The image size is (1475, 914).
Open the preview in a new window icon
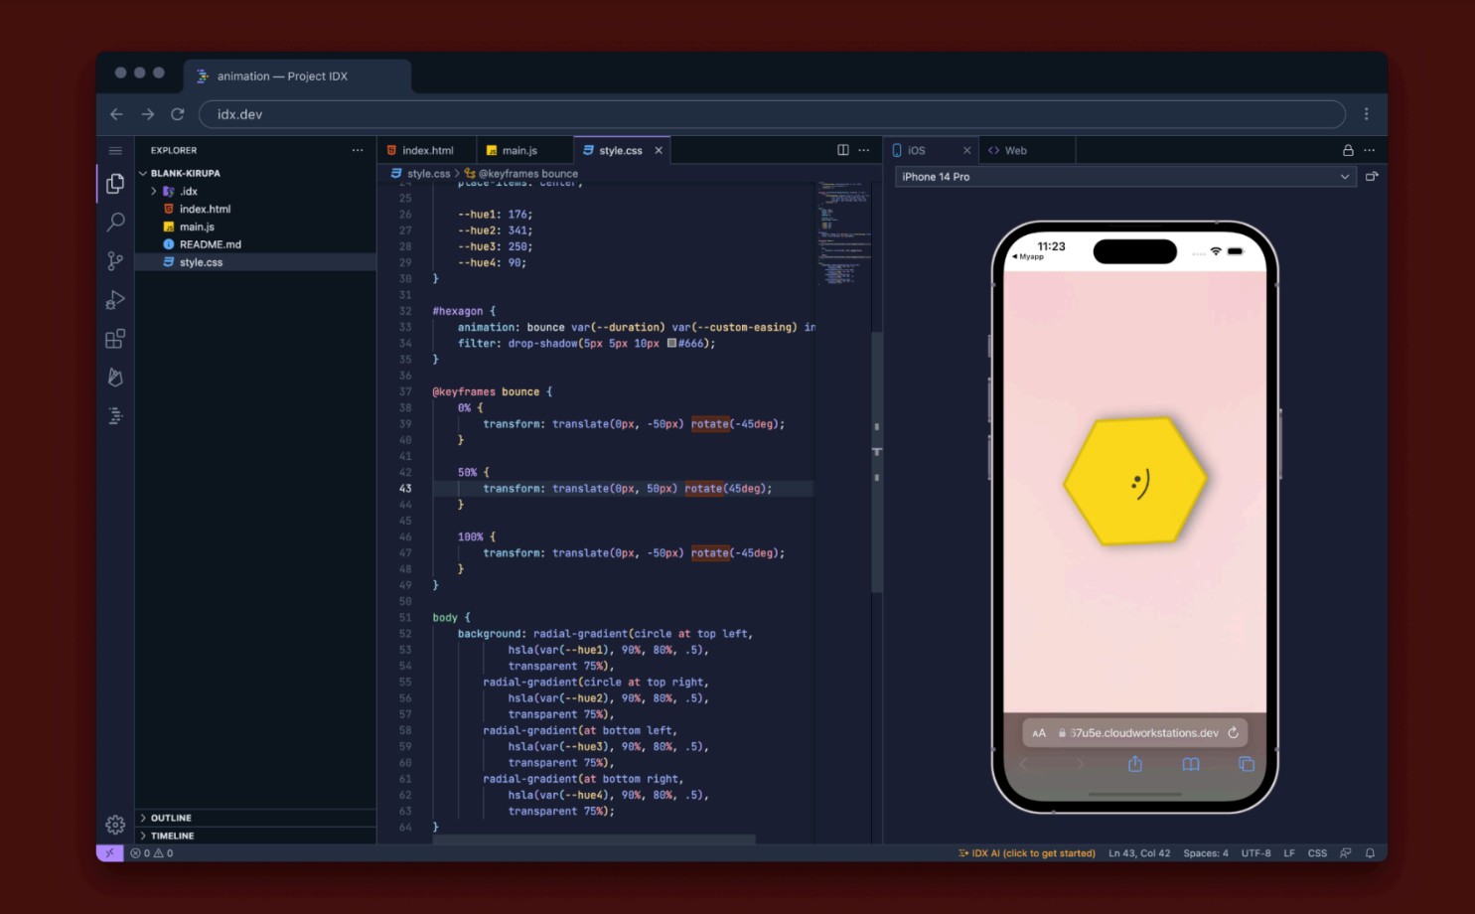coord(1372,177)
